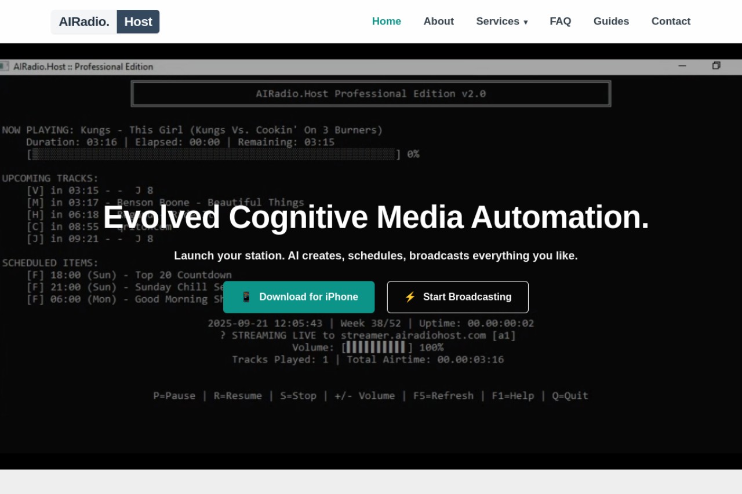
Task: Click the console window icon in title bar
Action: click(4, 67)
